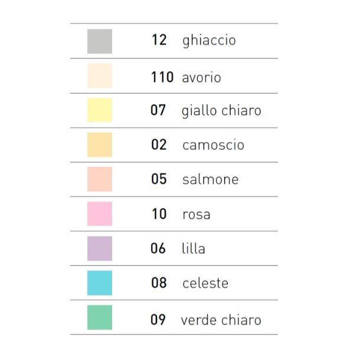Select the celeste blue swatch

point(100,283)
